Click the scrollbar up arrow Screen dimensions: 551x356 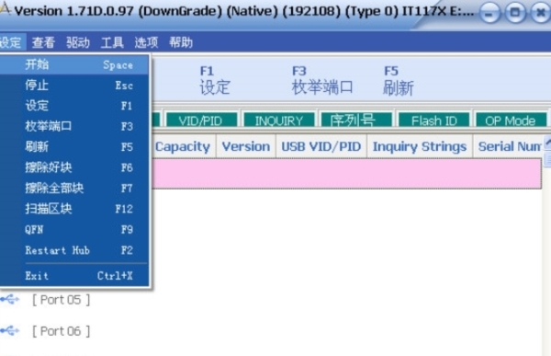547,143
